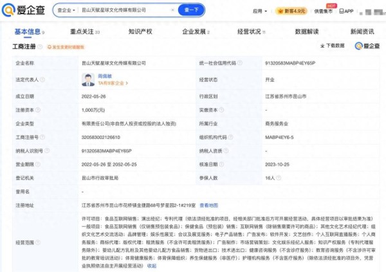The width and height of the screenshot is (386, 272).
Task: Click help icon next to 纳税人识别号
Action: [47, 150]
